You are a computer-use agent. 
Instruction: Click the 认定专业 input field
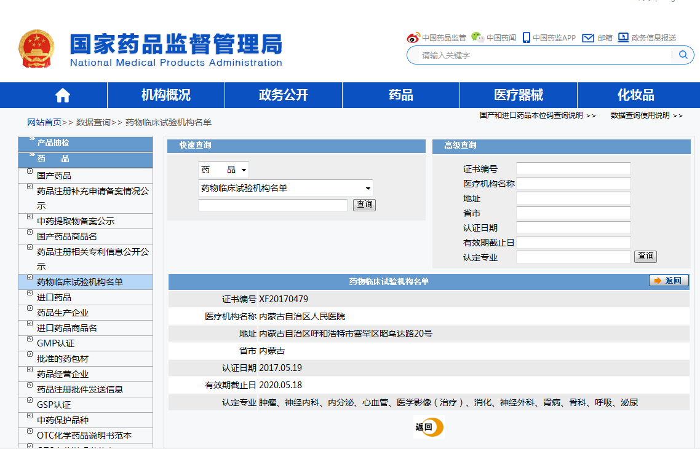(573, 257)
